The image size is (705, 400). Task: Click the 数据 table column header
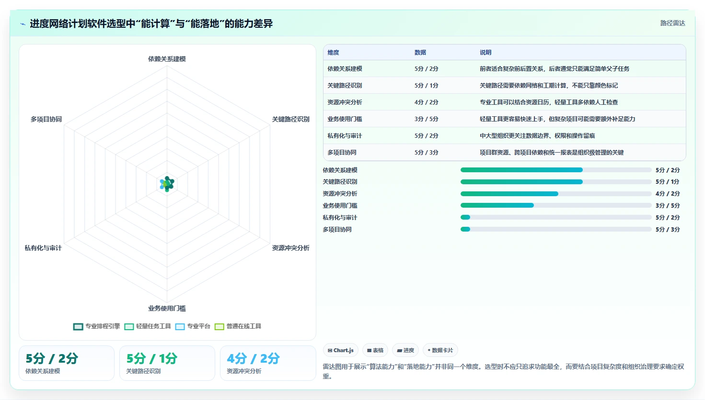click(x=420, y=53)
